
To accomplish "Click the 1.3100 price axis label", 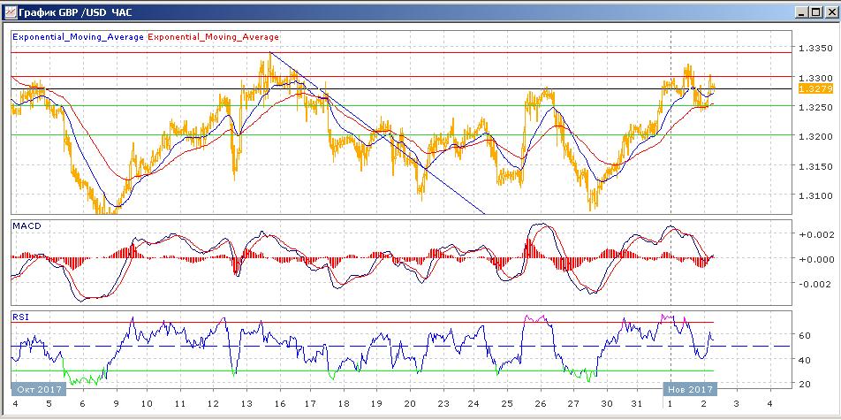I will coord(812,195).
